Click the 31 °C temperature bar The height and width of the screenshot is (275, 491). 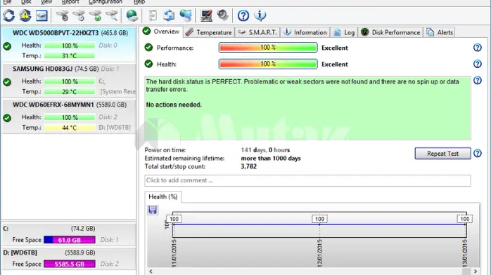tap(69, 55)
